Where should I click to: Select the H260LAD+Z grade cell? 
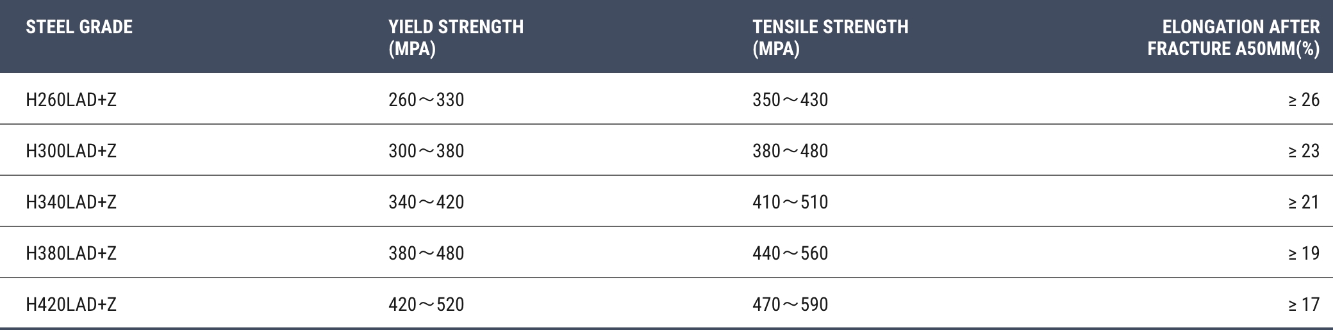coord(71,100)
